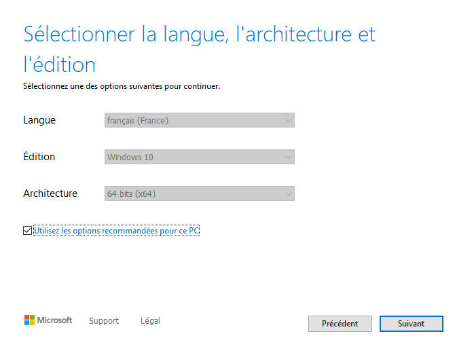Click the Microsoft four-square logo

tap(30, 320)
